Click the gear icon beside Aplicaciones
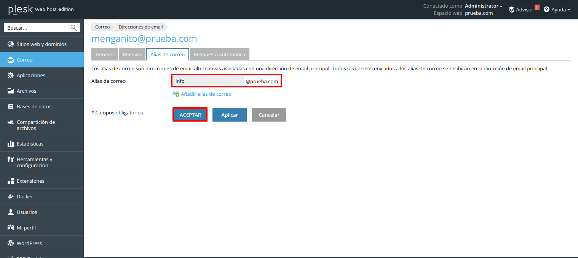 point(11,75)
